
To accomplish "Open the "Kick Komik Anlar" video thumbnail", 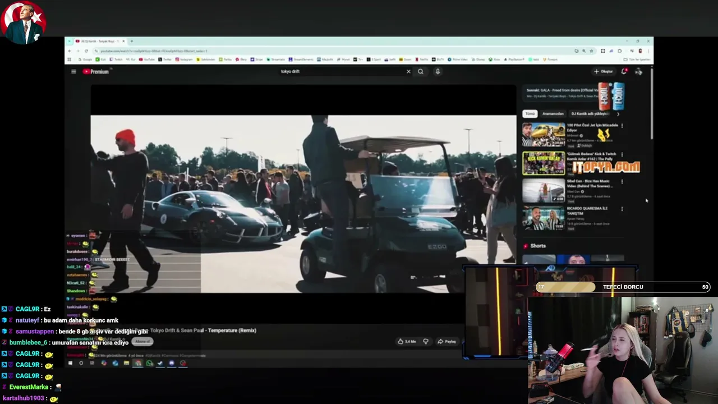I will pyautogui.click(x=544, y=163).
